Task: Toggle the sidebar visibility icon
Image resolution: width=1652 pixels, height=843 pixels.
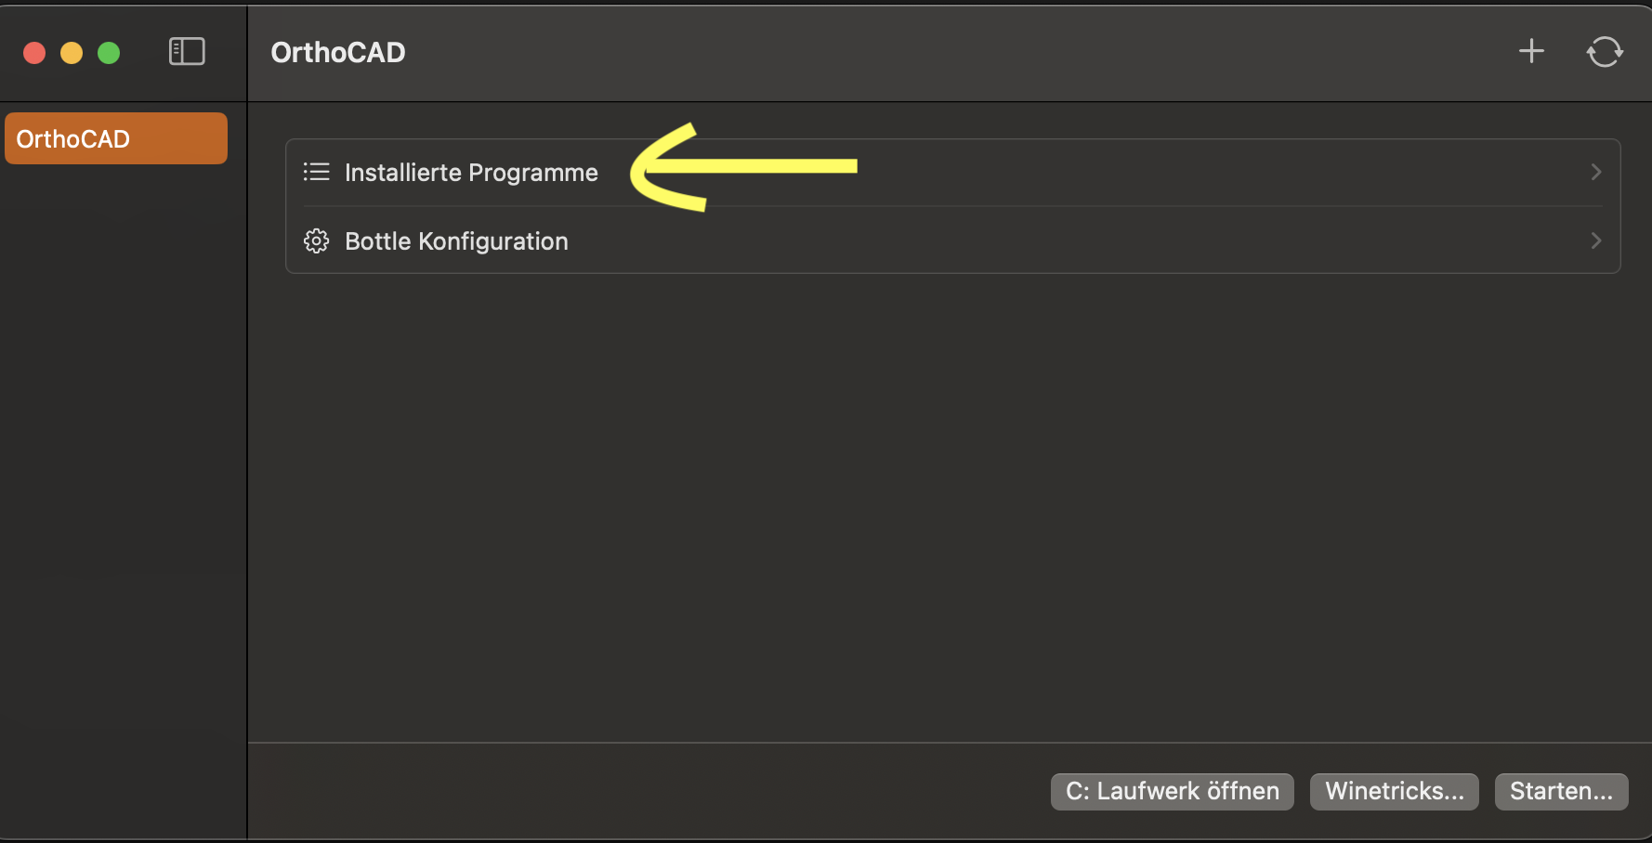Action: tap(187, 52)
